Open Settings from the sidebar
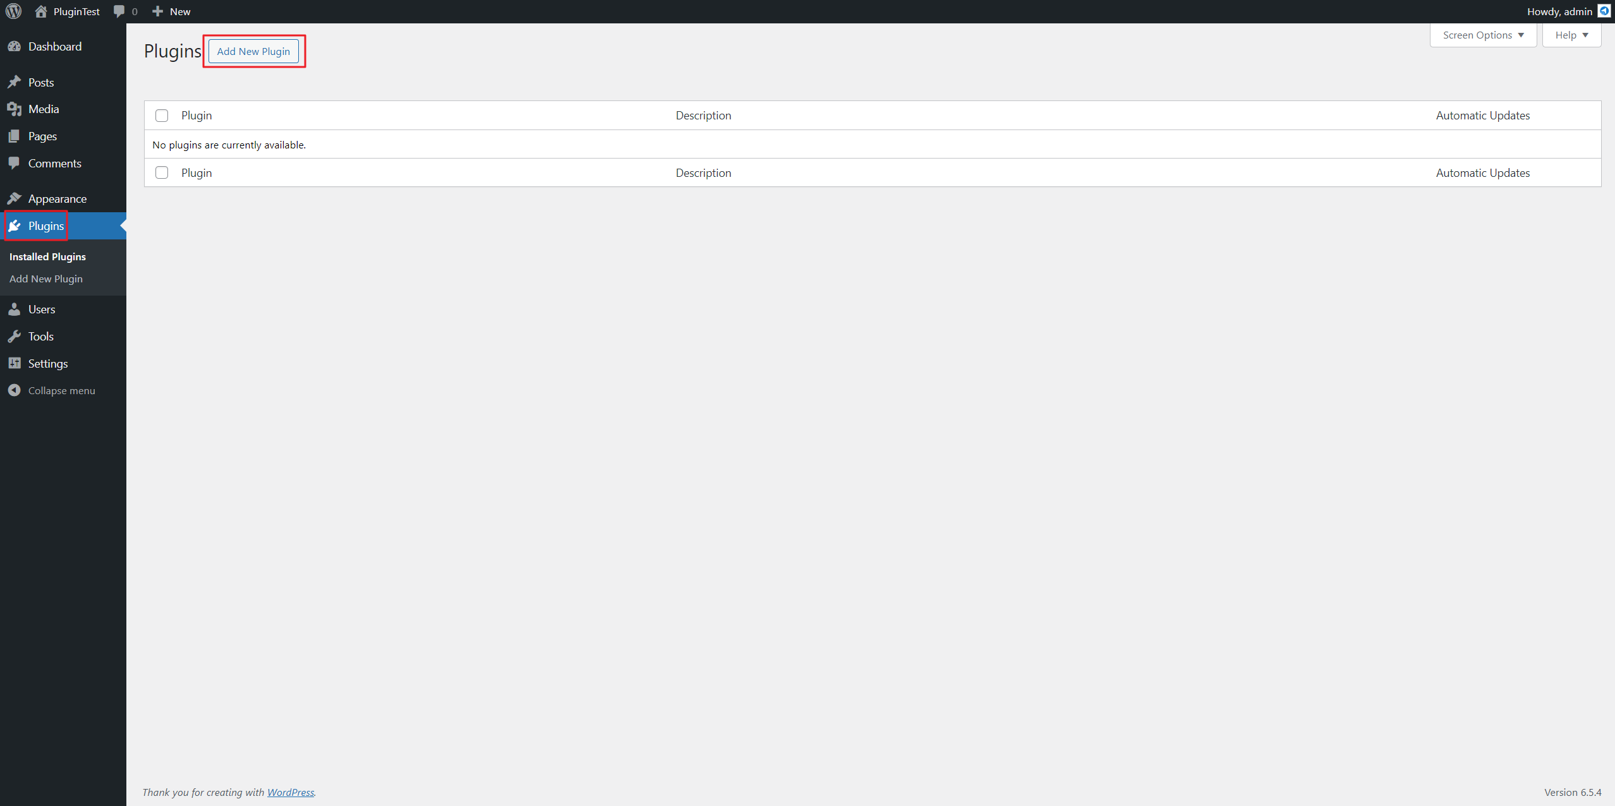 pos(47,363)
